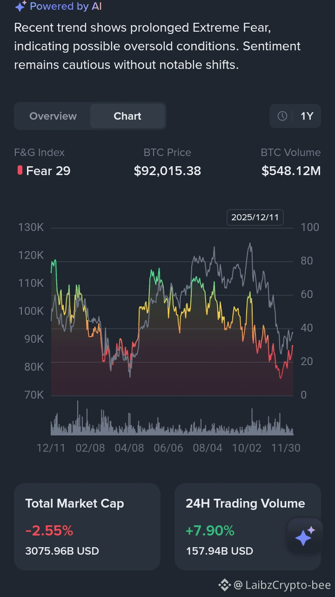Open the 1Y time range selector
335x597 pixels.
295,116
